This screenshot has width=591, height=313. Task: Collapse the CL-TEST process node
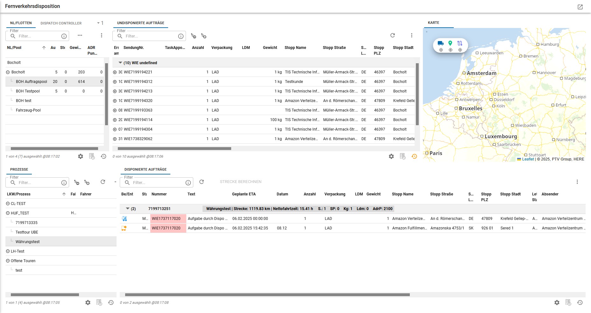click(8, 204)
